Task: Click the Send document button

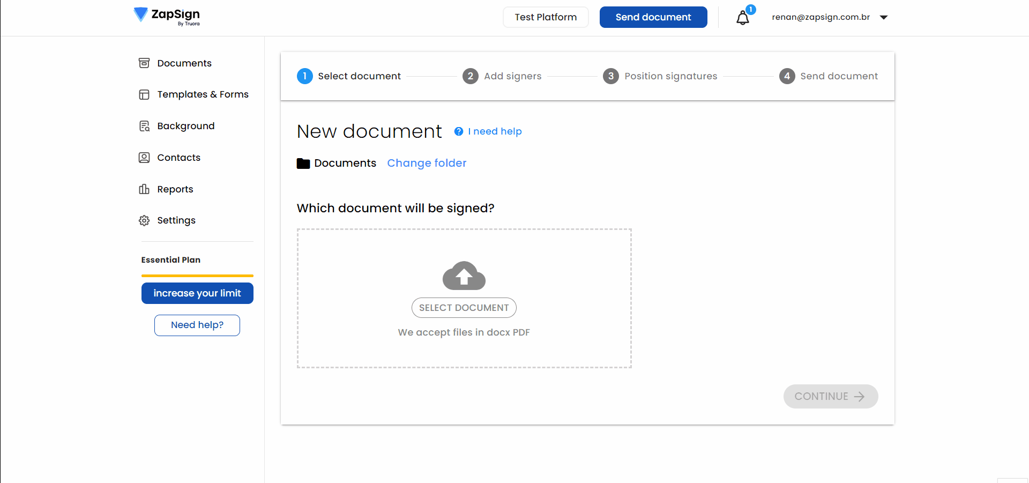Action: point(653,17)
